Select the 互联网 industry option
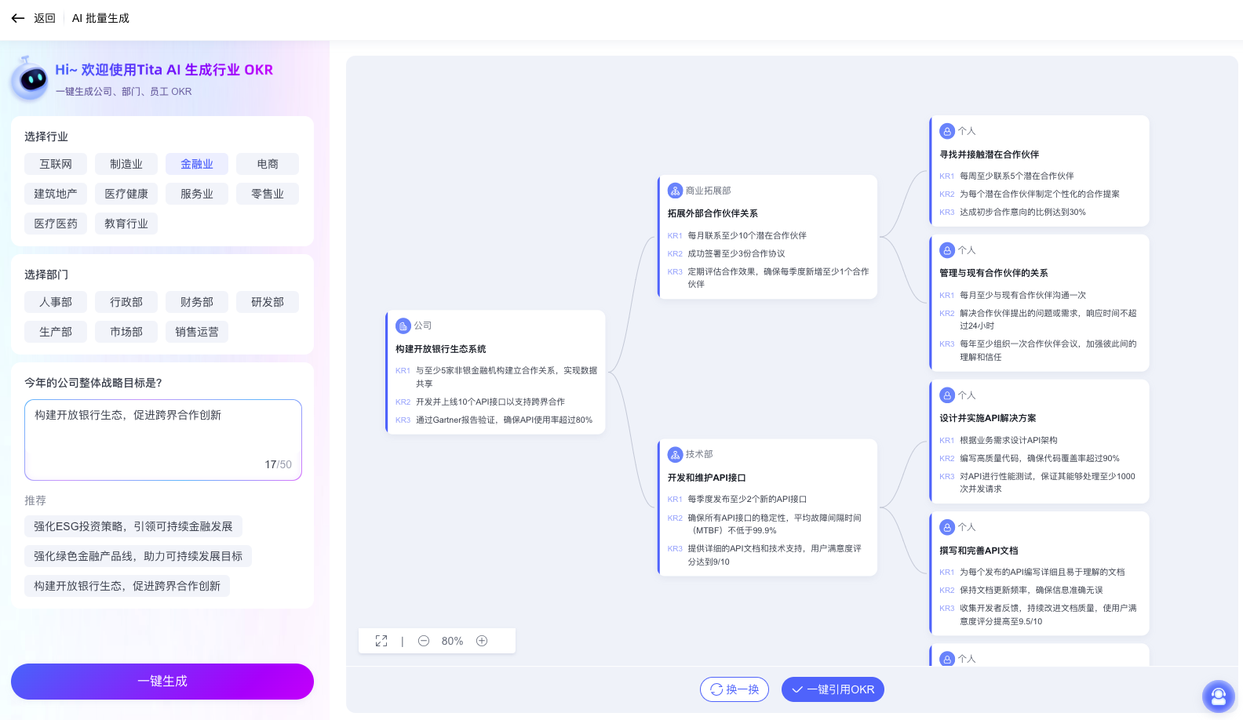The width and height of the screenshot is (1243, 720). click(x=56, y=164)
